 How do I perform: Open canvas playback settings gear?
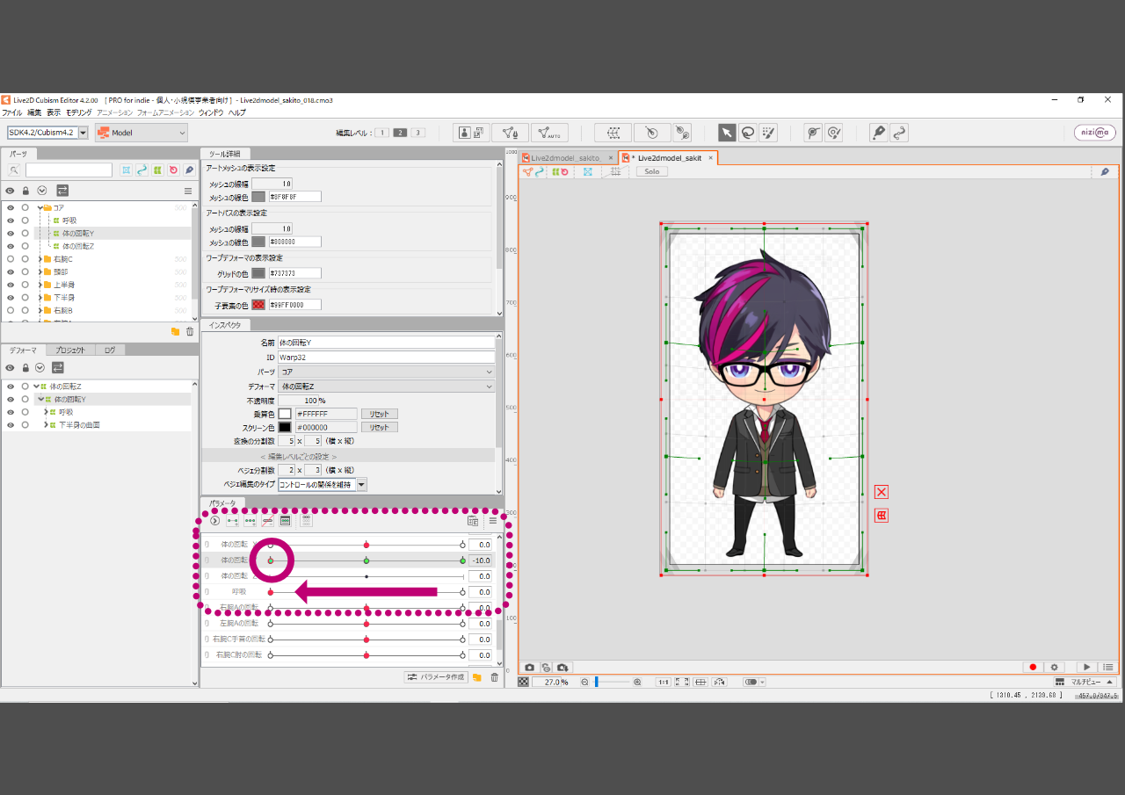(1055, 668)
